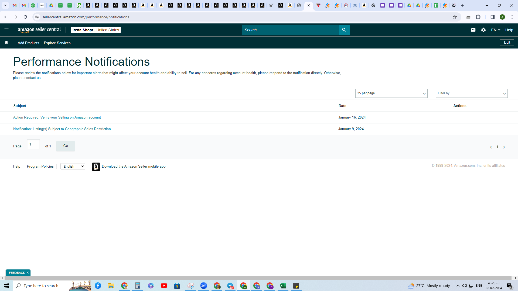Open the Program Policies link

coord(40,167)
